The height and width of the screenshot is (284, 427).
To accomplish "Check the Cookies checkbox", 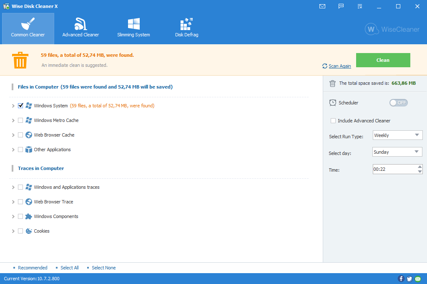I will click(20, 231).
